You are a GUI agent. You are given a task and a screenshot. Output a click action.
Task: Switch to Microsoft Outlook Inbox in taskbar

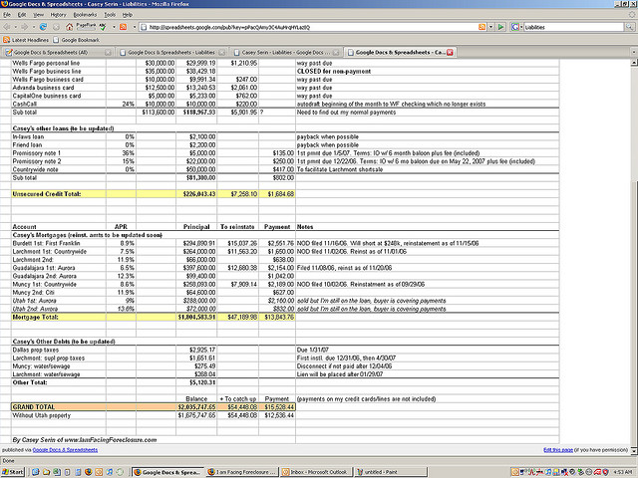pos(310,471)
